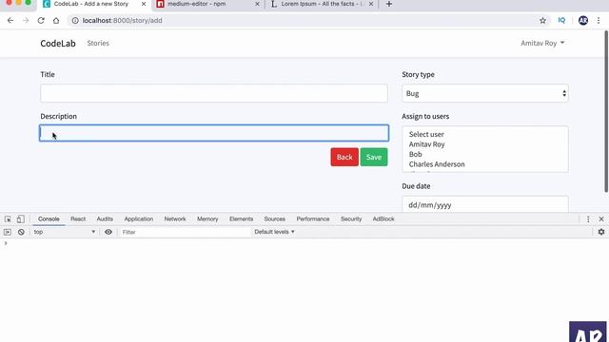
Task: Click the CodeLab brand link
Action: click(x=58, y=43)
